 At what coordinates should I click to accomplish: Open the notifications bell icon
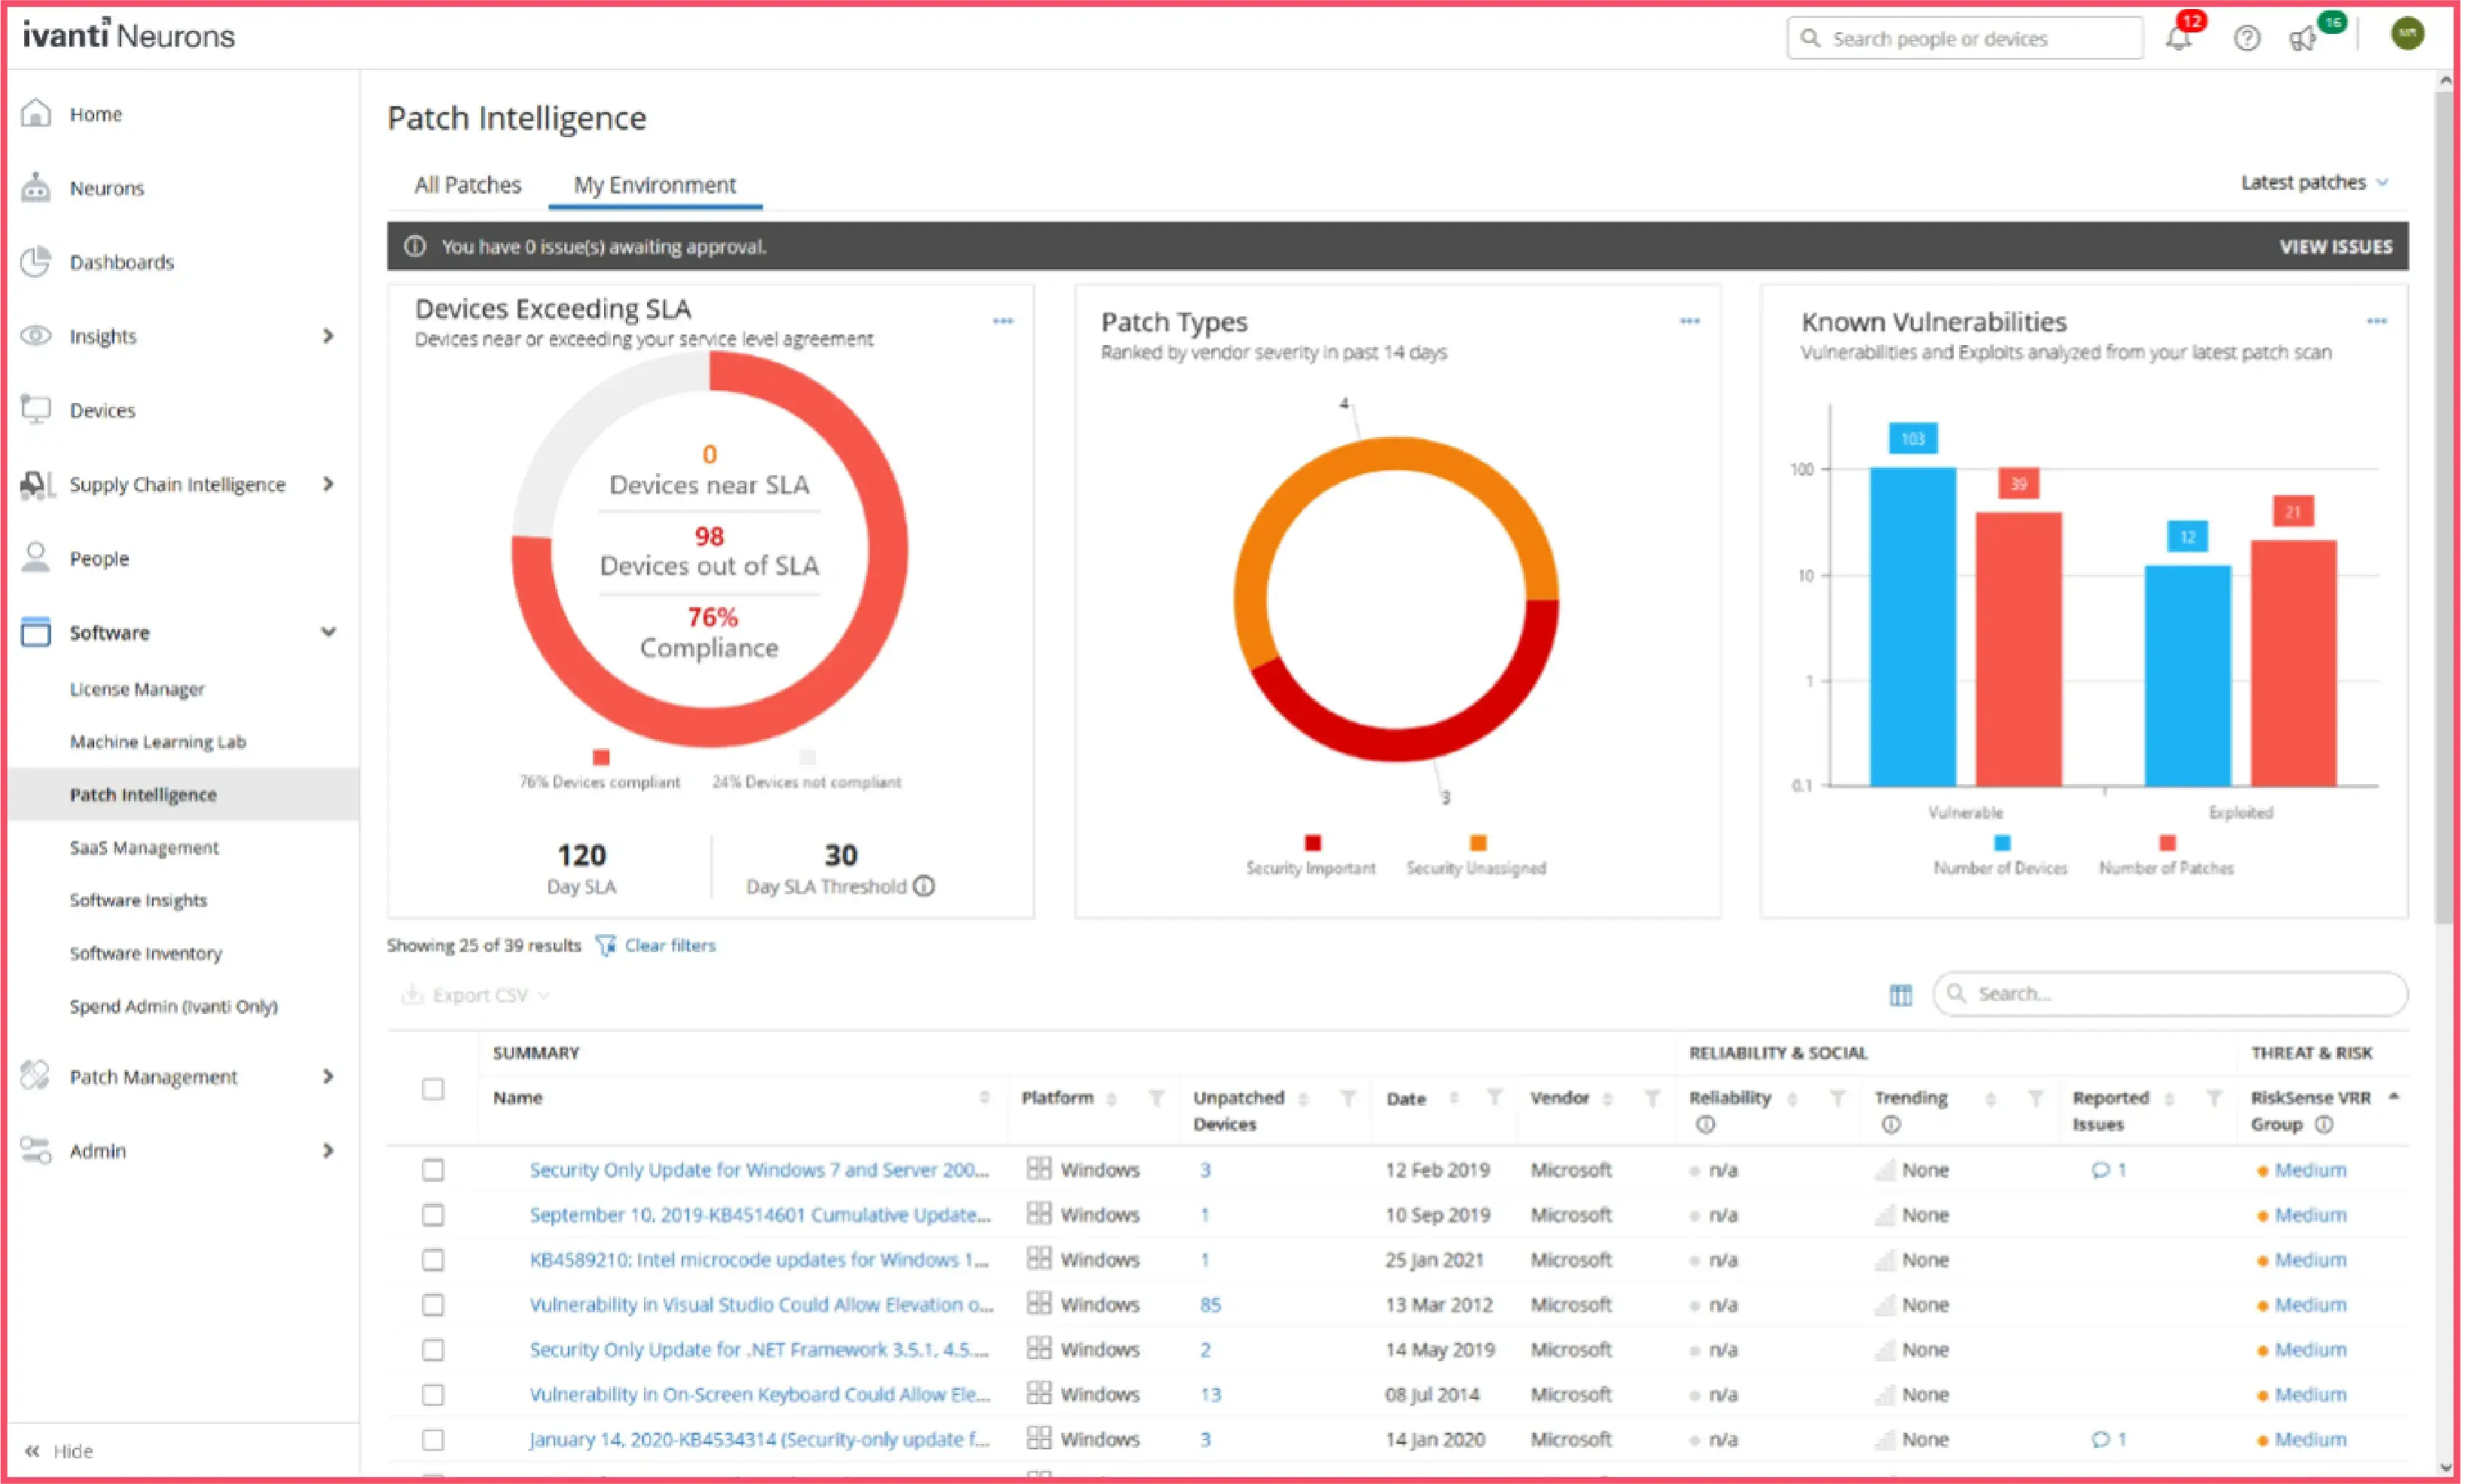tap(2177, 39)
